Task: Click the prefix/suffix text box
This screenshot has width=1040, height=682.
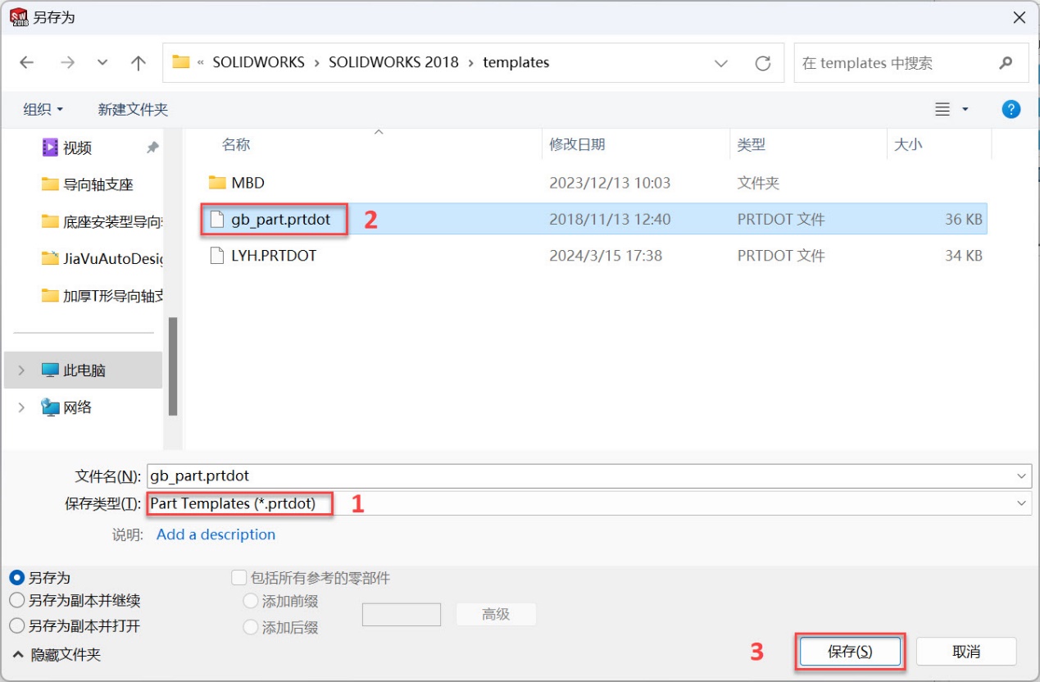Action: (x=402, y=614)
